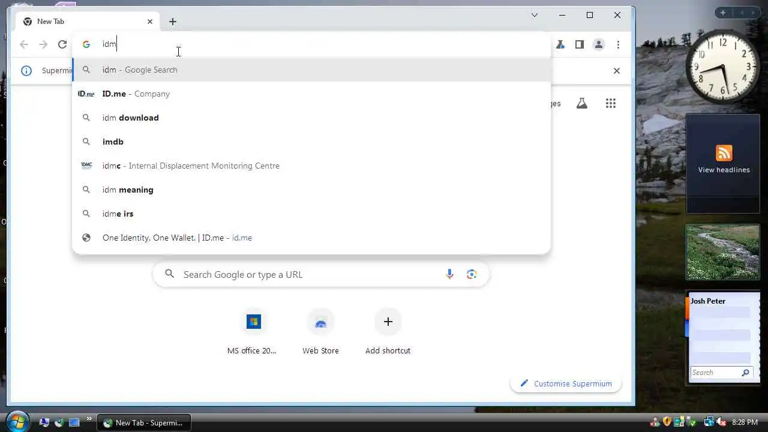Image resolution: width=768 pixels, height=432 pixels.
Task: Click the sidebar next gadgets arrow
Action: (x=753, y=13)
